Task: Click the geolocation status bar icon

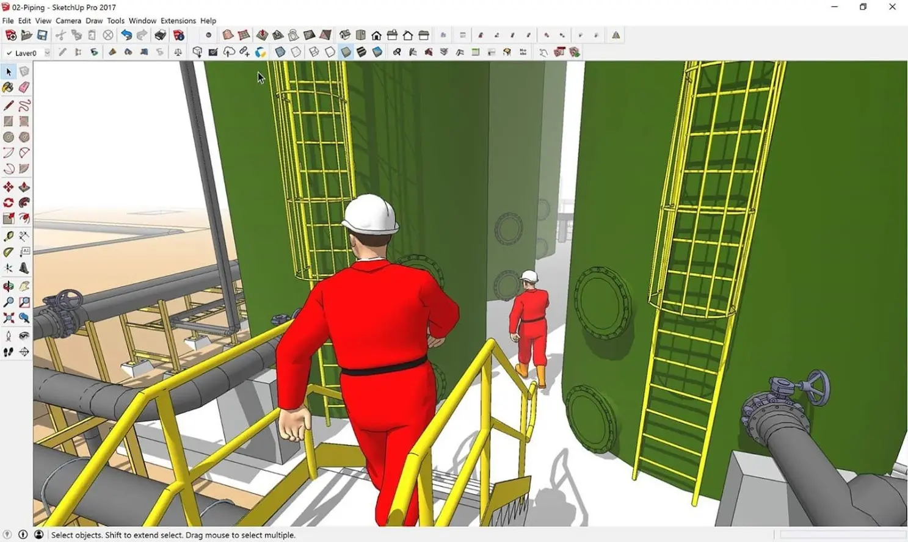Action: click(x=7, y=535)
